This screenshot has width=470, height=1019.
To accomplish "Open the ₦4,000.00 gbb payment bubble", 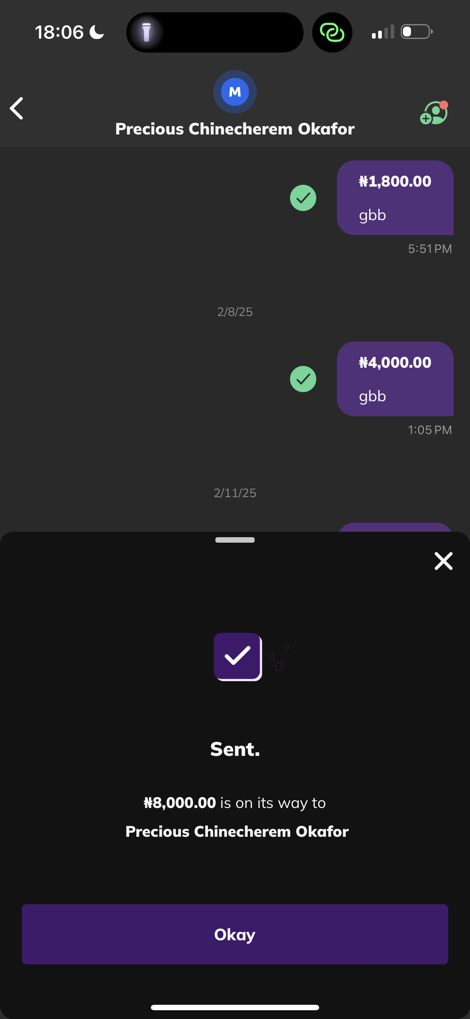I will pos(395,379).
